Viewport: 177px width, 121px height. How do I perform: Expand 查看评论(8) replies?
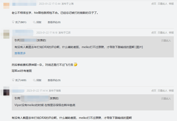tap(54, 22)
